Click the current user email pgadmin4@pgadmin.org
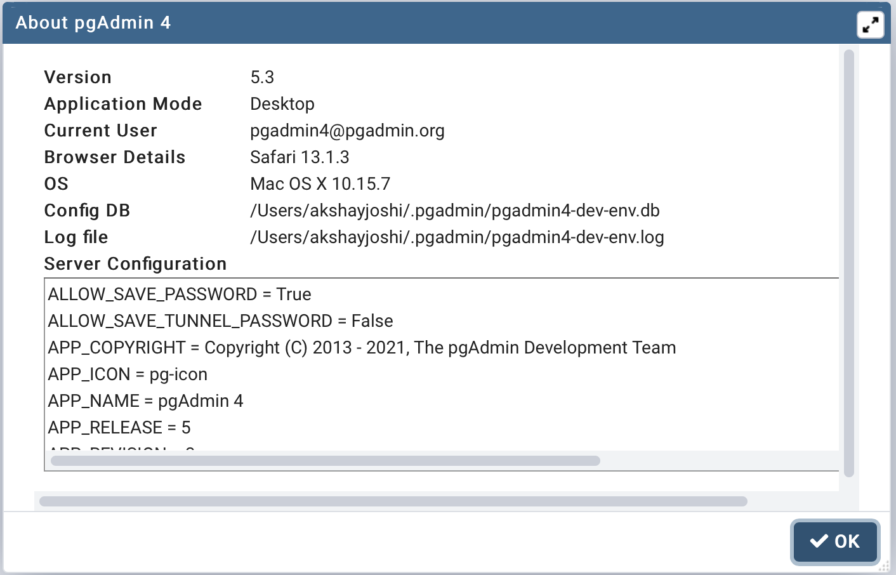 (347, 131)
